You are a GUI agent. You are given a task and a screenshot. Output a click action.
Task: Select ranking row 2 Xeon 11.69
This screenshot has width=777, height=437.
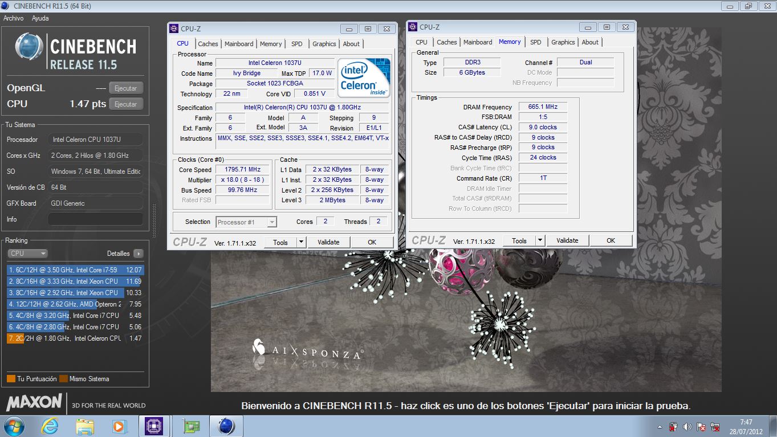[76, 281]
